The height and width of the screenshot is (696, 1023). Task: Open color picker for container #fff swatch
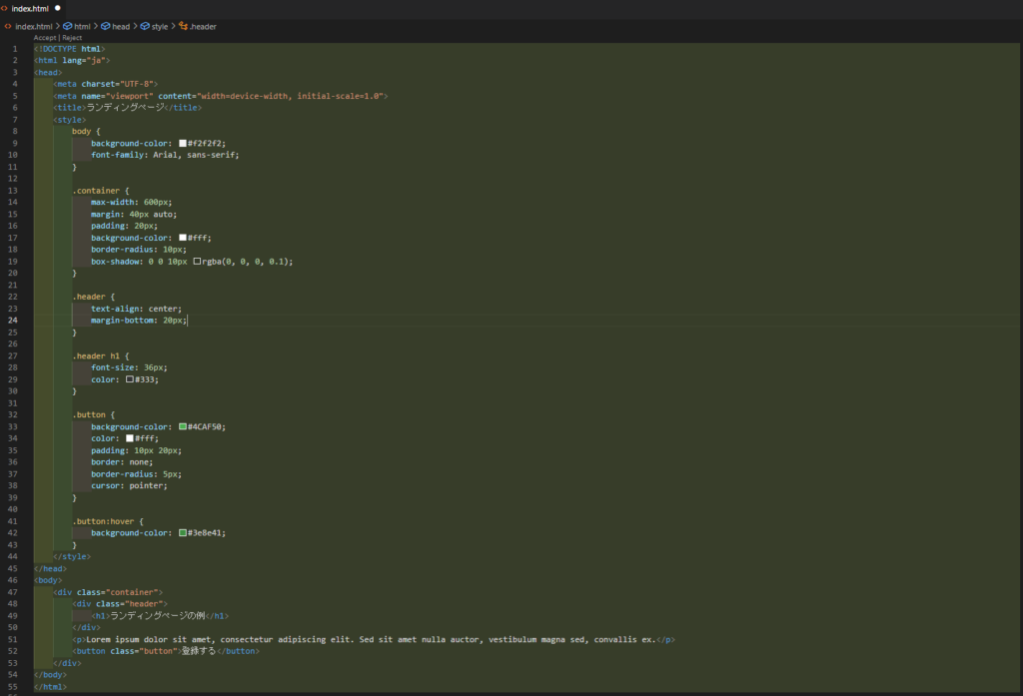click(x=183, y=238)
